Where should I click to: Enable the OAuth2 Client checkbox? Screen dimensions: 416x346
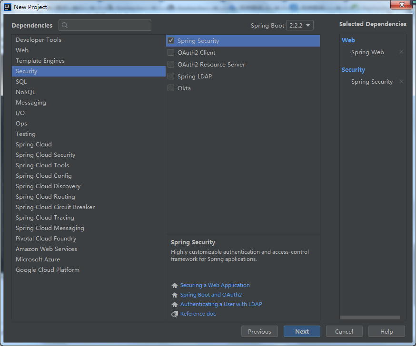[x=171, y=53]
